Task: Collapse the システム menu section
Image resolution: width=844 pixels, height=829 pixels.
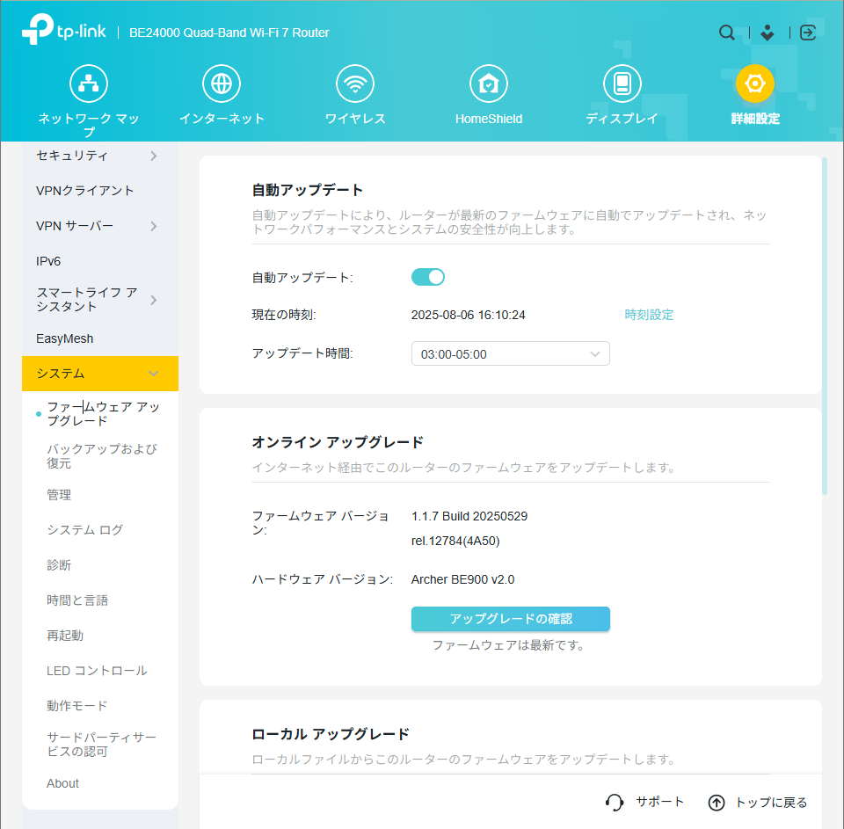Action: (100, 374)
